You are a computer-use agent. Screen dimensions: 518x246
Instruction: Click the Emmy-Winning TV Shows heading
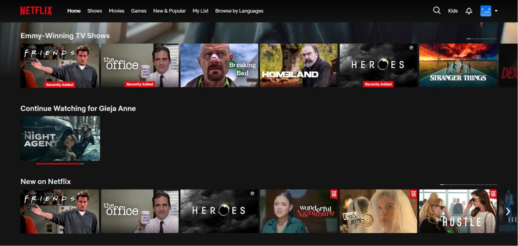point(65,36)
